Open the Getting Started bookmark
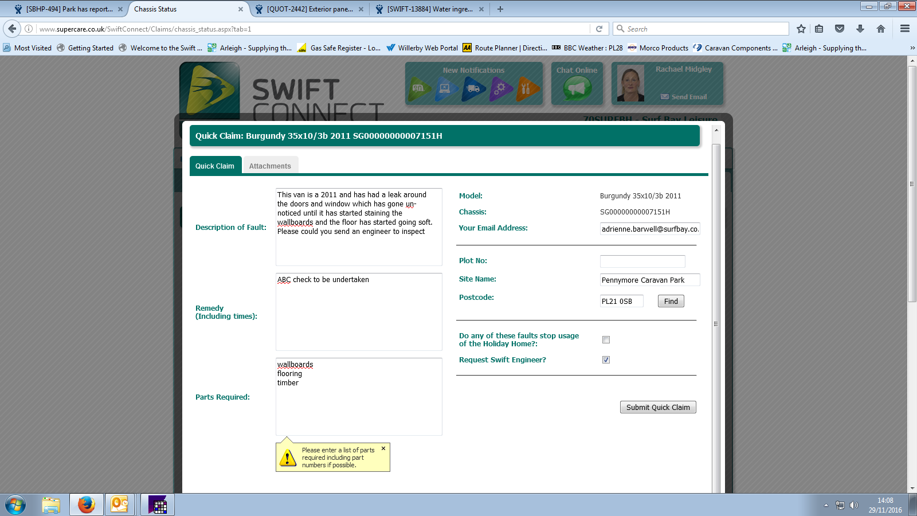The image size is (917, 516). [x=85, y=48]
